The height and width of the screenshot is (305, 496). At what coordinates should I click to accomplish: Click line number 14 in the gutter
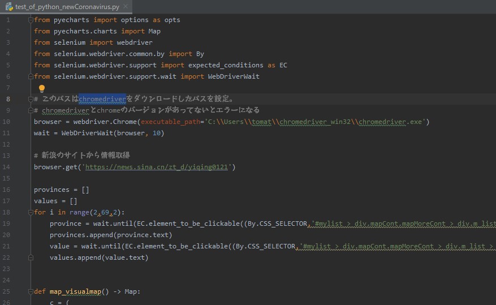coord(6,167)
